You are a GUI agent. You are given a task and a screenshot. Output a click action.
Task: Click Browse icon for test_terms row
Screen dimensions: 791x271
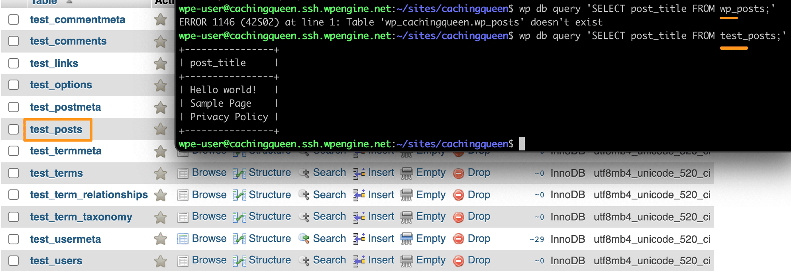point(183,173)
